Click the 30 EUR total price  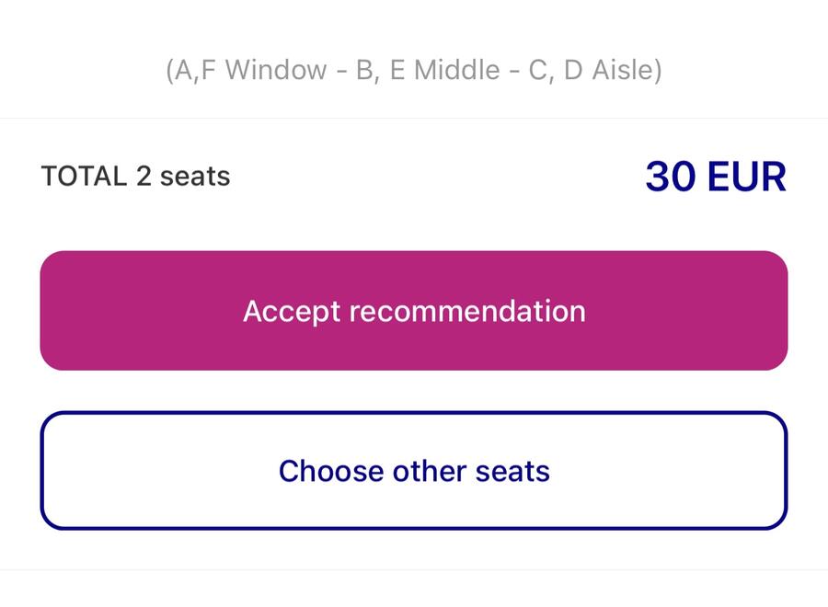click(x=716, y=177)
